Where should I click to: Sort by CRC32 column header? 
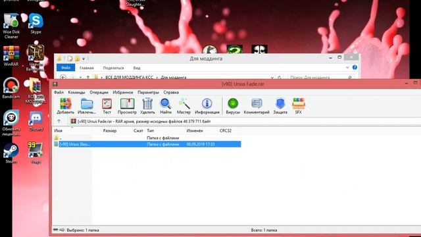point(226,130)
